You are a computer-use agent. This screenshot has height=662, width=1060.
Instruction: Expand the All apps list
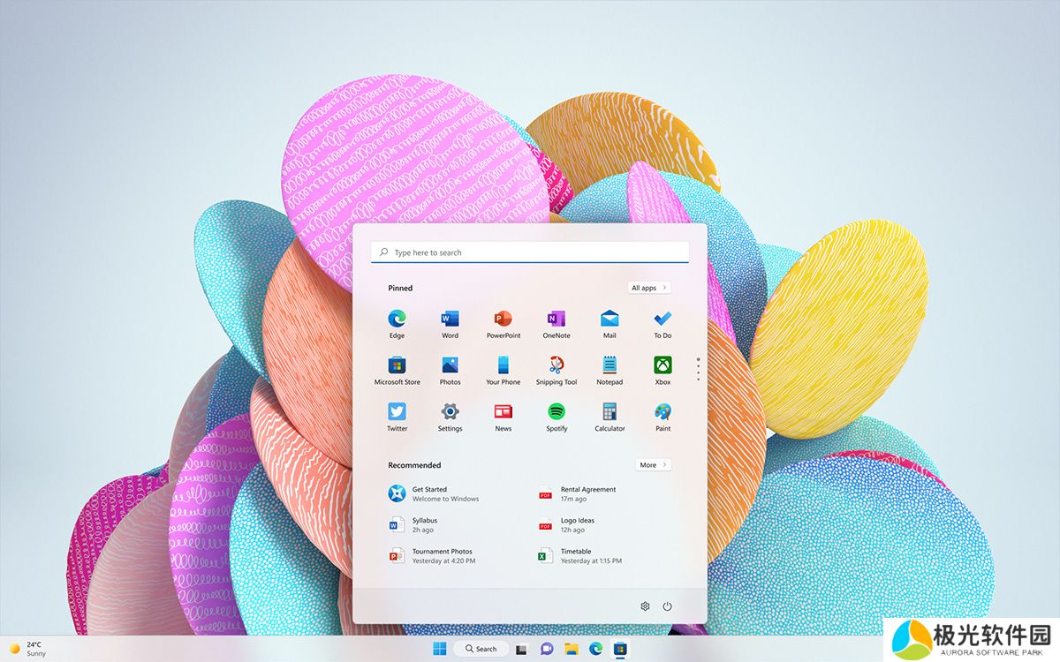650,288
